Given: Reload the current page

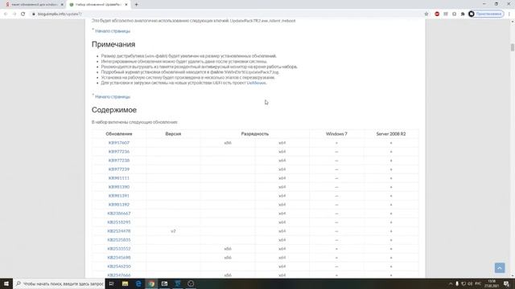Looking at the screenshot, I should pyautogui.click(x=23, y=14).
